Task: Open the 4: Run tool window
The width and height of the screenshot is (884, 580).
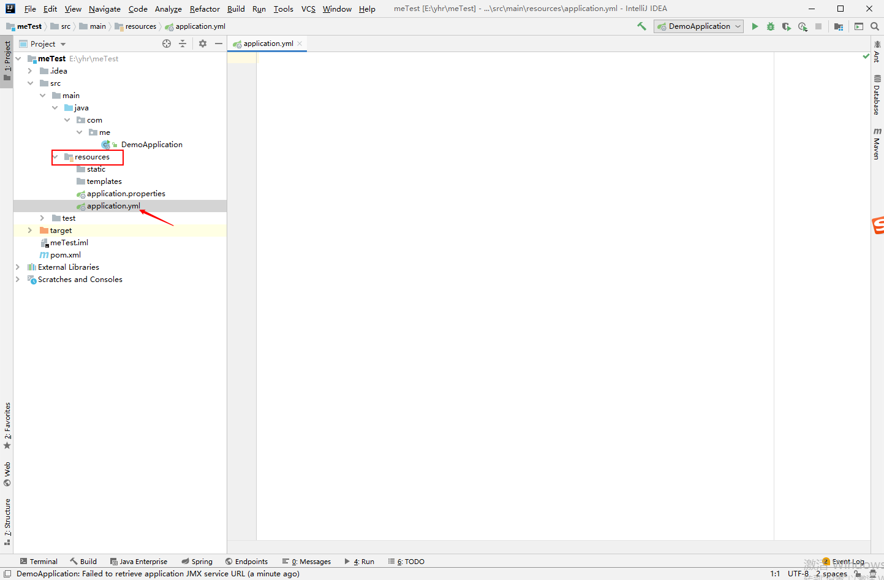Action: pos(359,562)
